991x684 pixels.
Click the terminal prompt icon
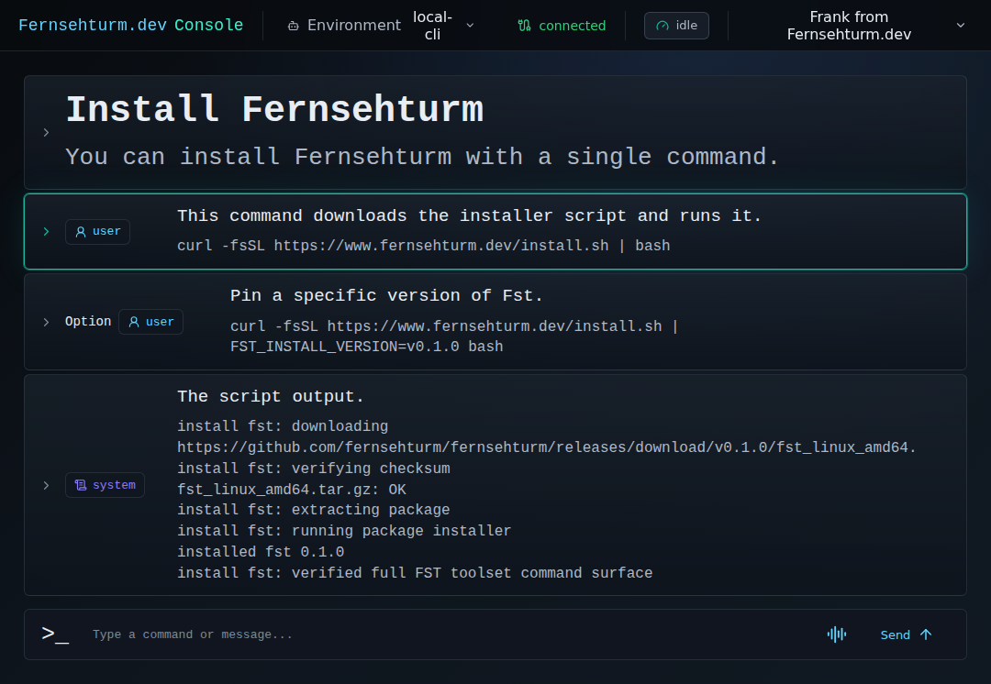[x=55, y=634]
